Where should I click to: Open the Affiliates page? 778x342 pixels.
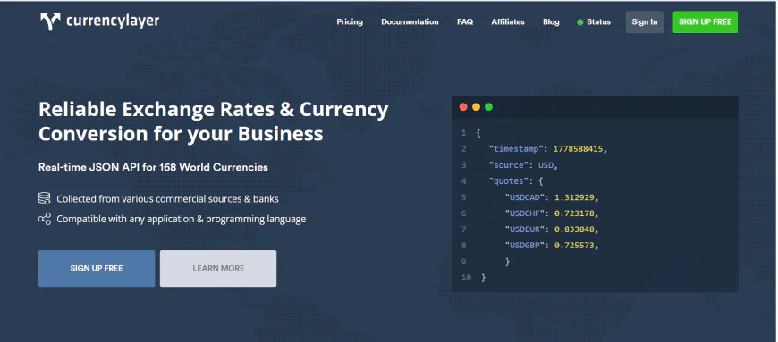508,21
